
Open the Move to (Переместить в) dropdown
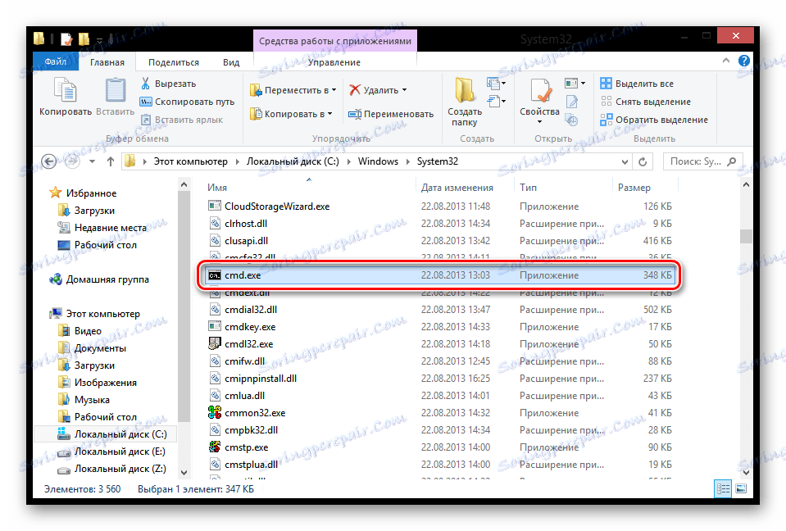[x=293, y=90]
